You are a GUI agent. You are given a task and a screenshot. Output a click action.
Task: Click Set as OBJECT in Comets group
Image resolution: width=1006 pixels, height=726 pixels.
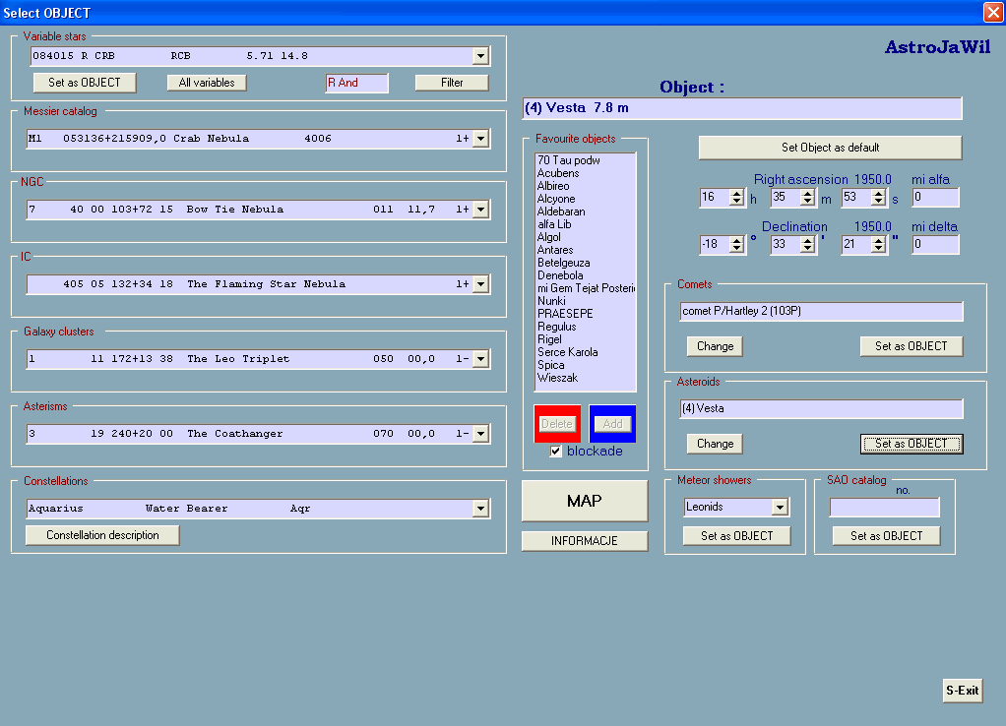(x=912, y=346)
